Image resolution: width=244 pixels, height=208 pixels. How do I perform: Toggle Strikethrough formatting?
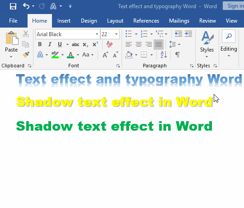(x=75, y=45)
